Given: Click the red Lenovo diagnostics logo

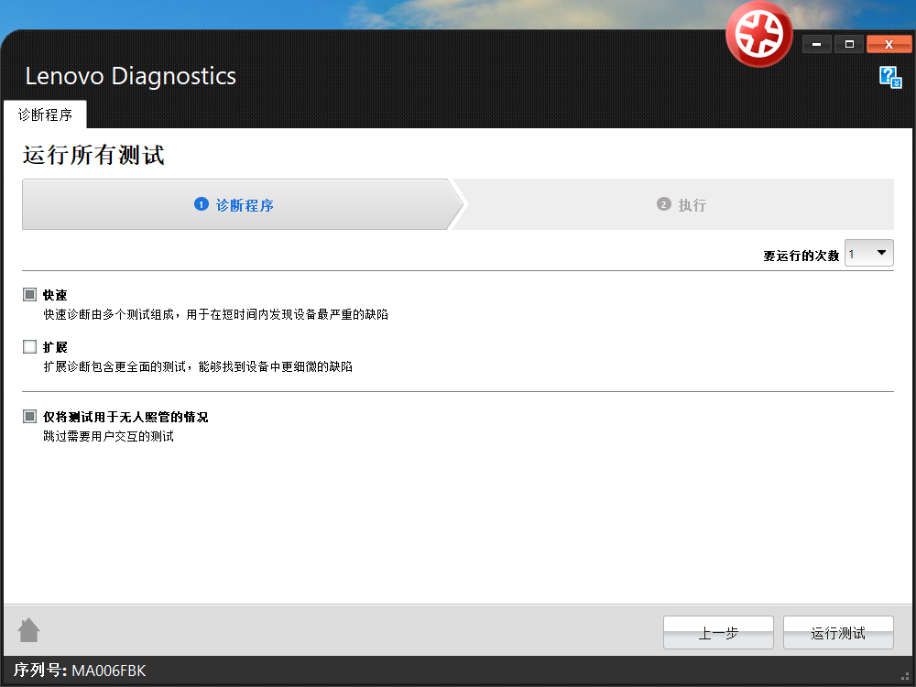Looking at the screenshot, I should tap(758, 35).
